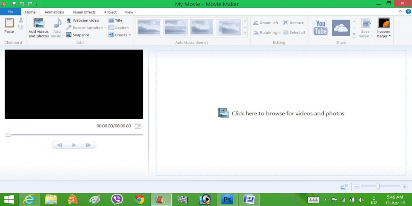Screen dimensions: 412x206
Task: Click the Save movie icon
Action: [366, 23]
